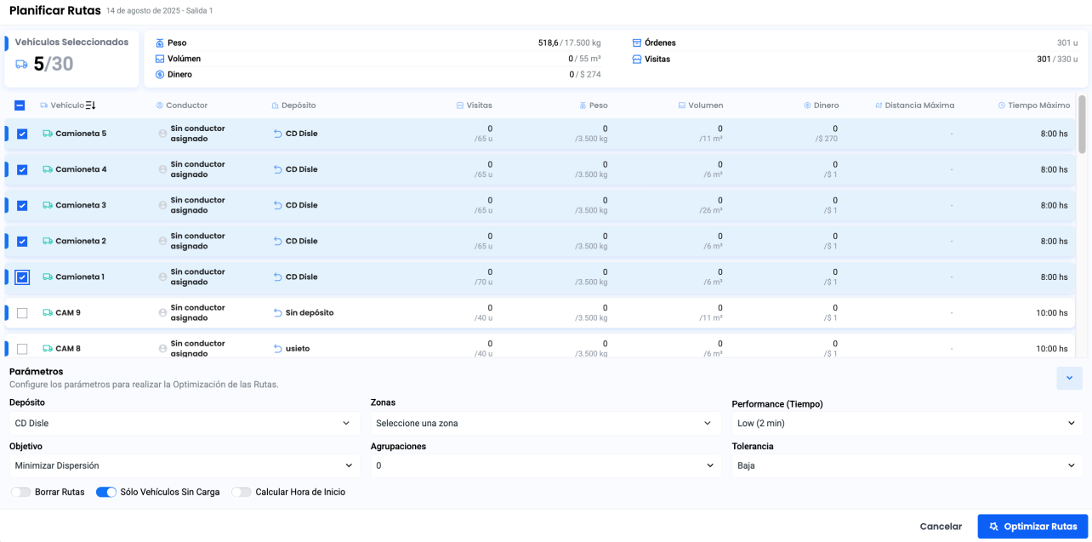Click the depot return icon next to Sin depósito

click(x=277, y=312)
